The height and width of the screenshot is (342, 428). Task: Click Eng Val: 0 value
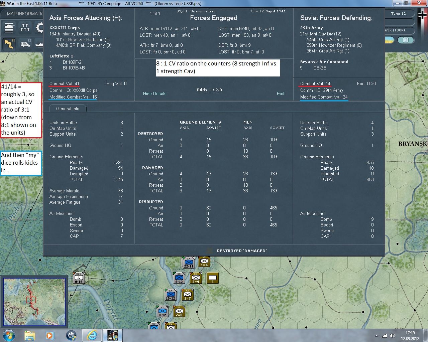click(116, 84)
